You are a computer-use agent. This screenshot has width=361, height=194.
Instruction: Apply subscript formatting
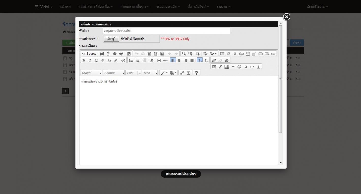tap(109, 60)
